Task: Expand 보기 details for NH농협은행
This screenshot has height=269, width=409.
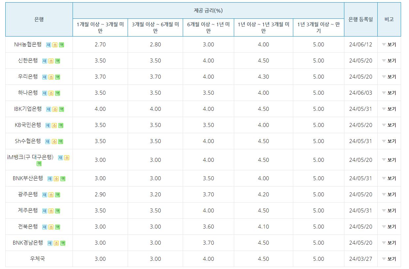Action: pos(389,44)
